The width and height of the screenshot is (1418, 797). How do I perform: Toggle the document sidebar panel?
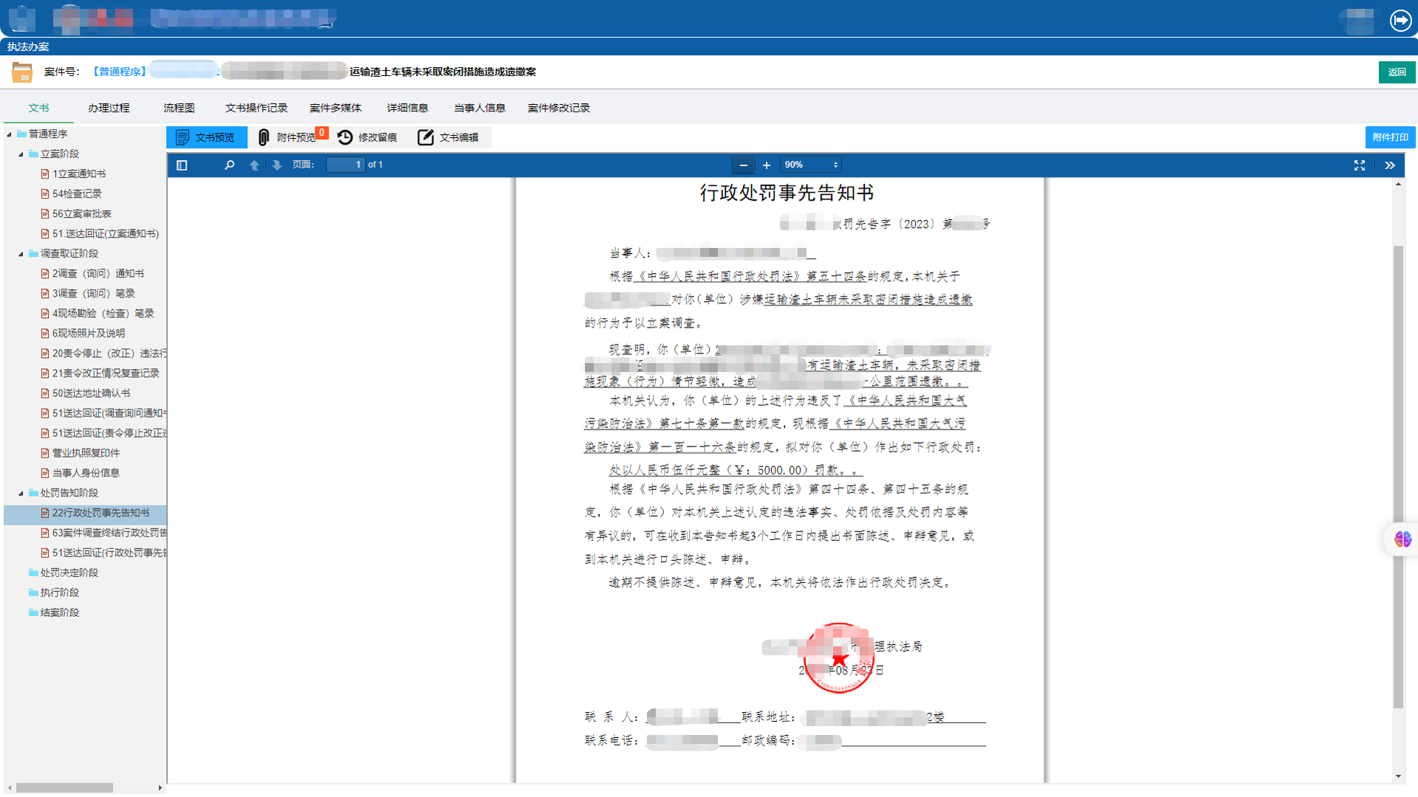[182, 165]
